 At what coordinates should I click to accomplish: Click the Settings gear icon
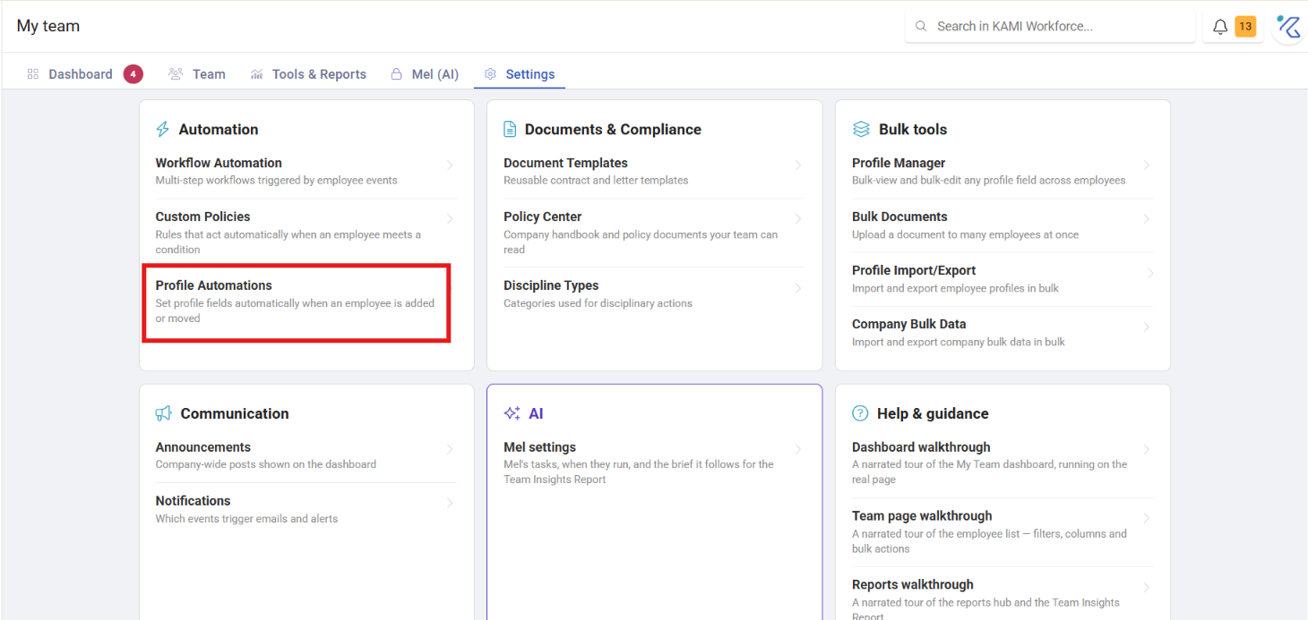[490, 74]
